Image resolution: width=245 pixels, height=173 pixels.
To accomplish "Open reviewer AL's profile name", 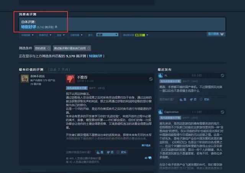I will click(x=166, y=76).
